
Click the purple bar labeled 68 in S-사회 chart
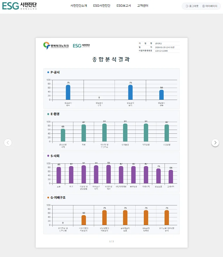171,177
